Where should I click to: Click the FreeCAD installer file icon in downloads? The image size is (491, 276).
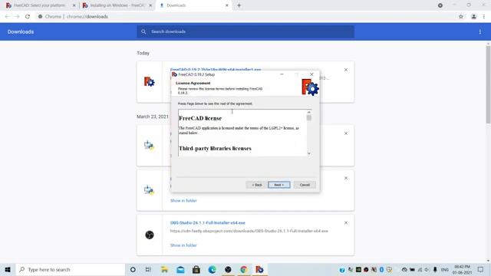pos(150,82)
